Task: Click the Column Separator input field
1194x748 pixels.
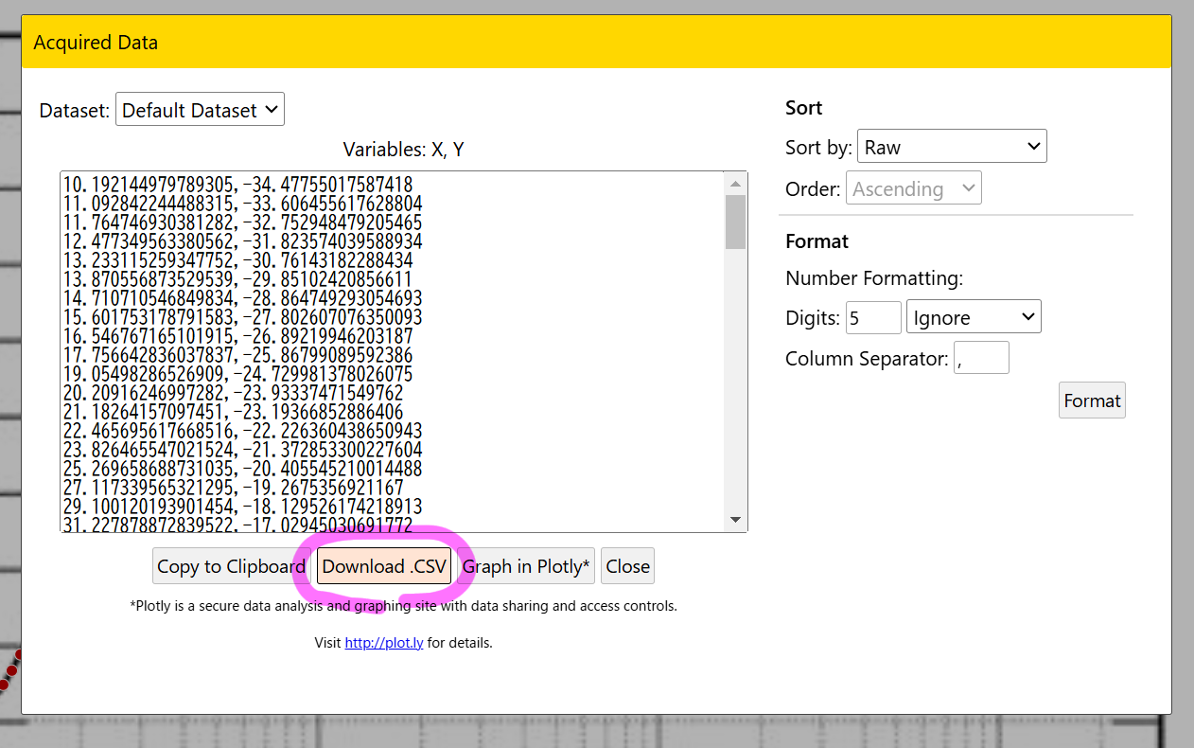Action: (981, 359)
